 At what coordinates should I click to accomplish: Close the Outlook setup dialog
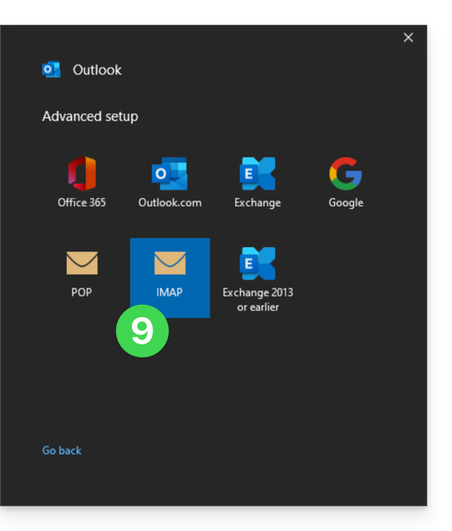pos(408,37)
